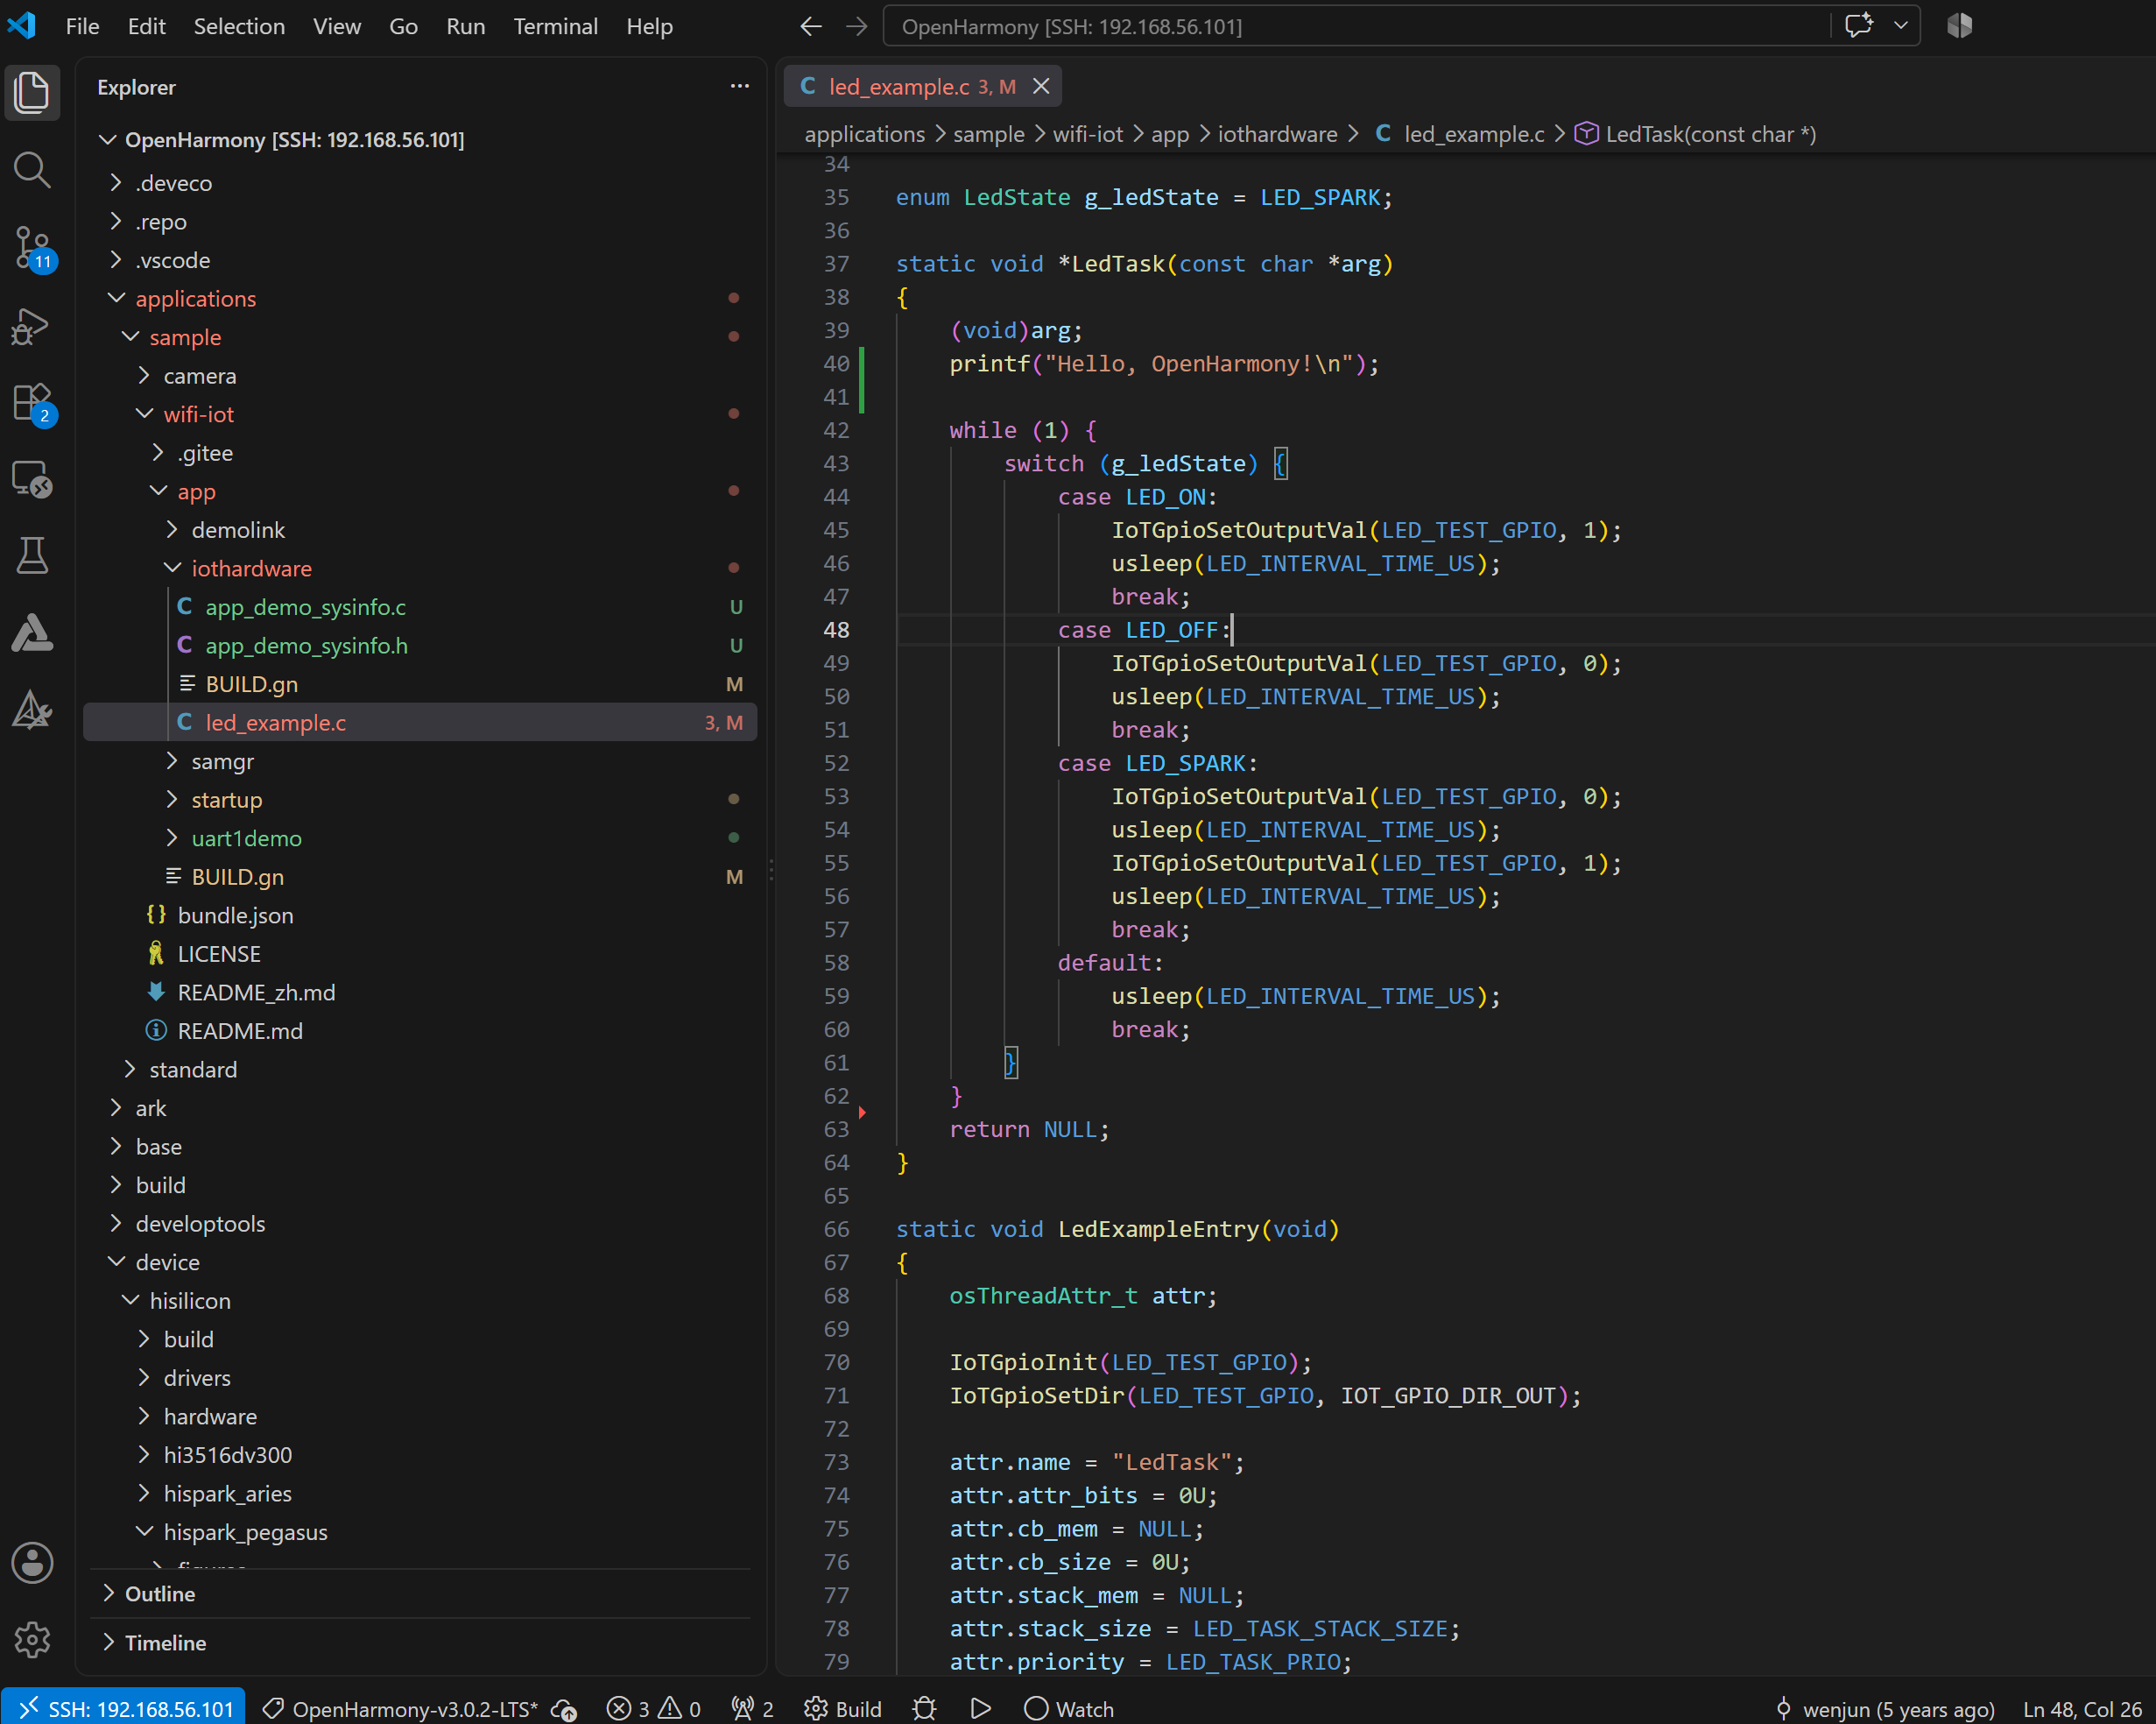Open the Run and Debug view
This screenshot has height=1724, width=2156.
pos(32,325)
